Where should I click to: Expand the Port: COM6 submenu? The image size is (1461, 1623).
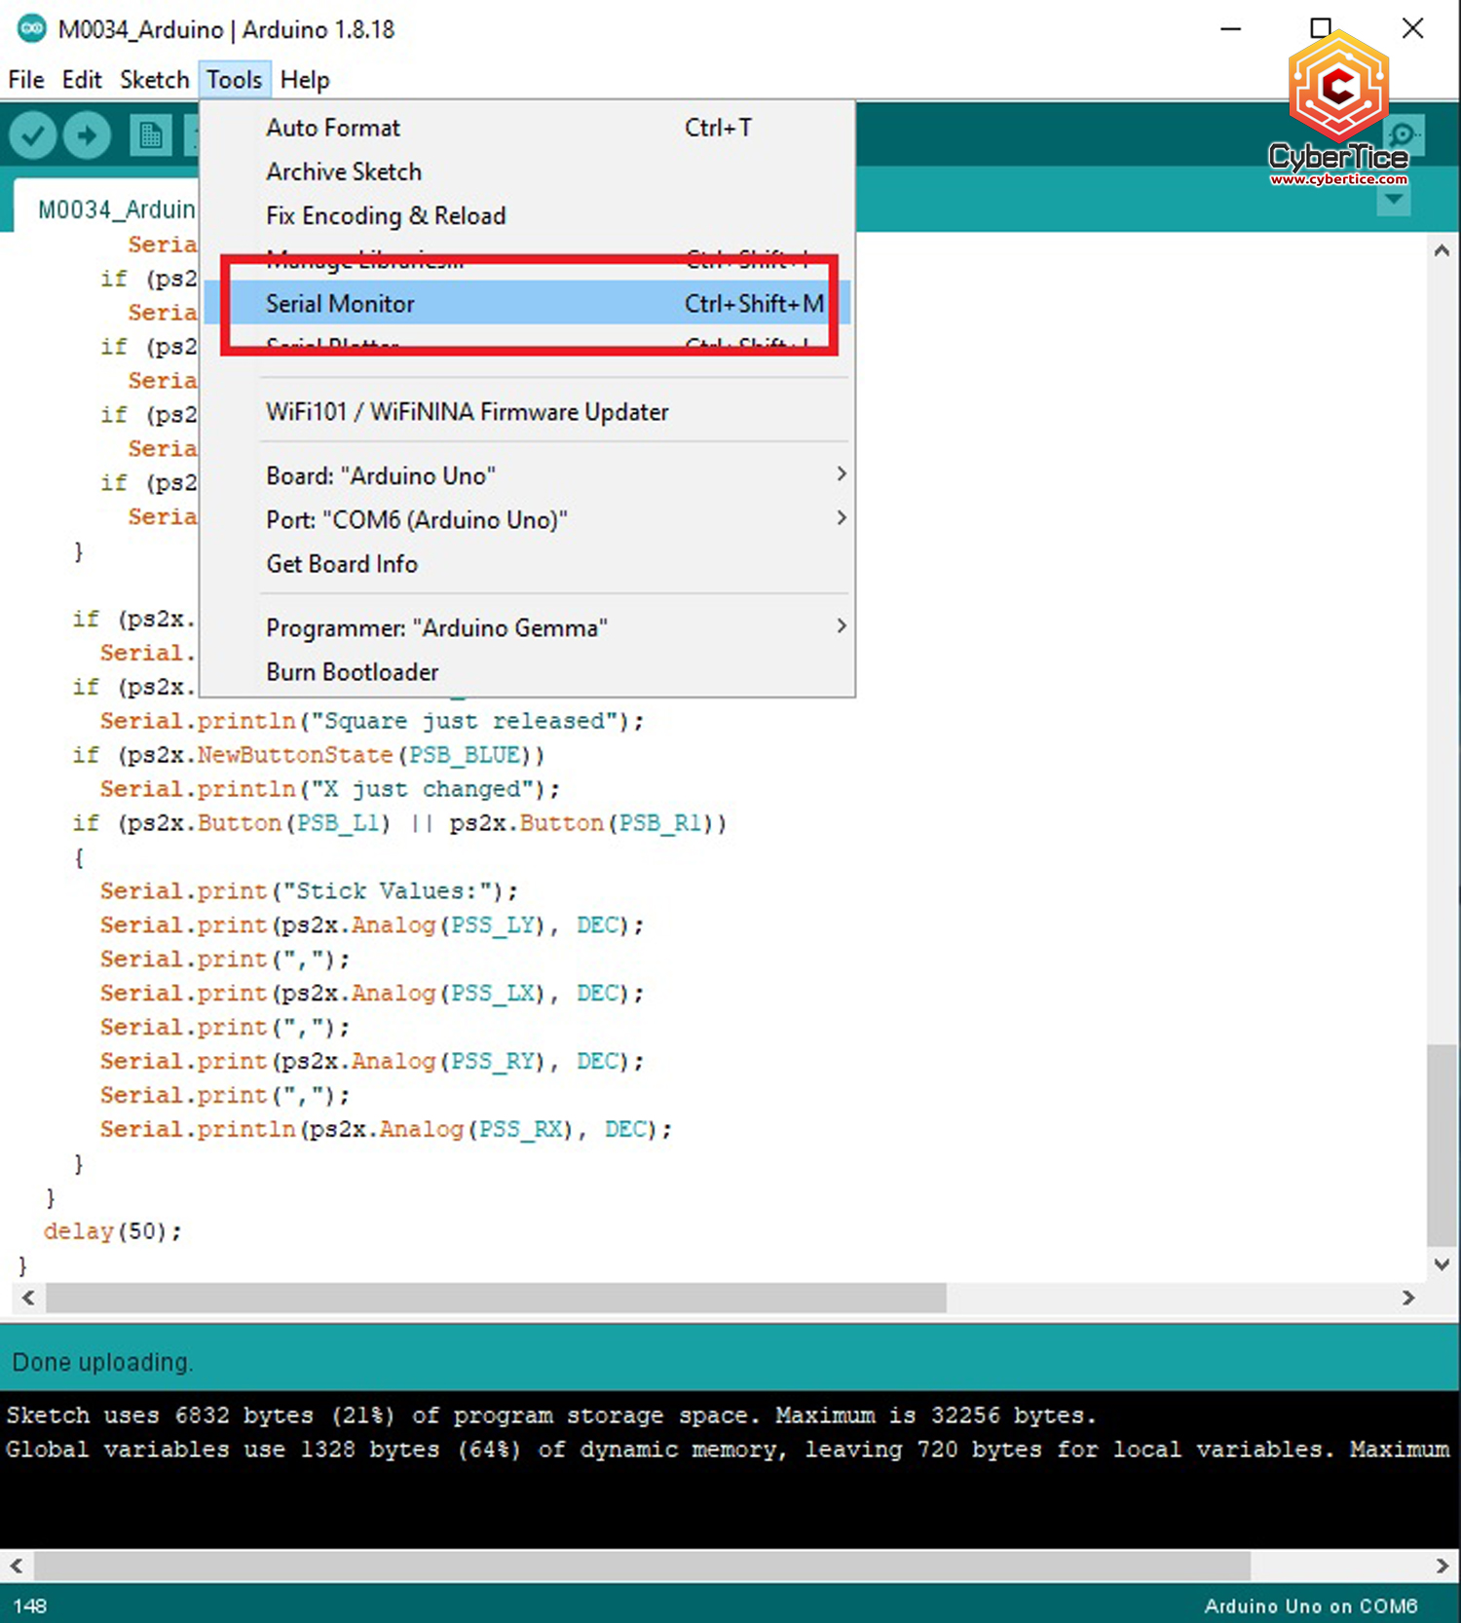click(527, 519)
